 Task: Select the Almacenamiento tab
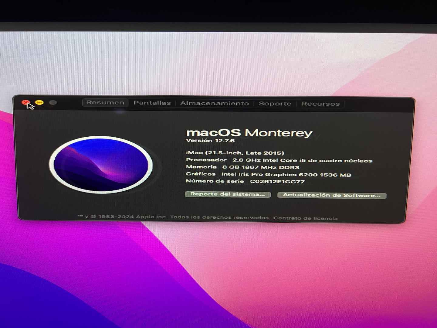pos(215,103)
